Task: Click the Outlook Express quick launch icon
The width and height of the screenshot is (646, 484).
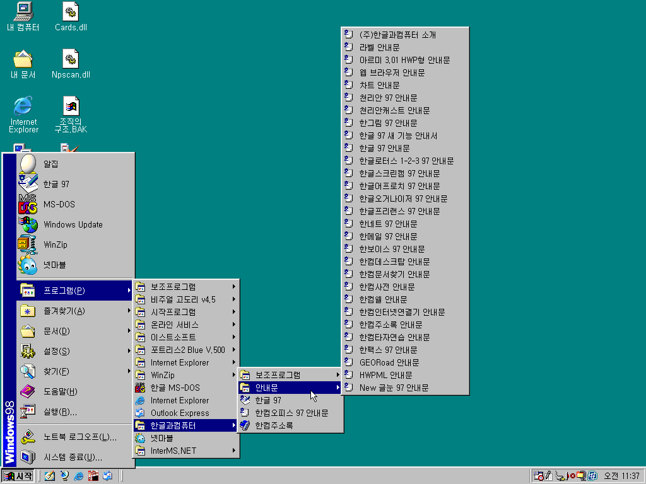Action: point(107,476)
